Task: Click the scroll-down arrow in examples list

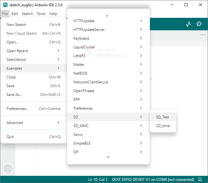Action: [x=108, y=157]
